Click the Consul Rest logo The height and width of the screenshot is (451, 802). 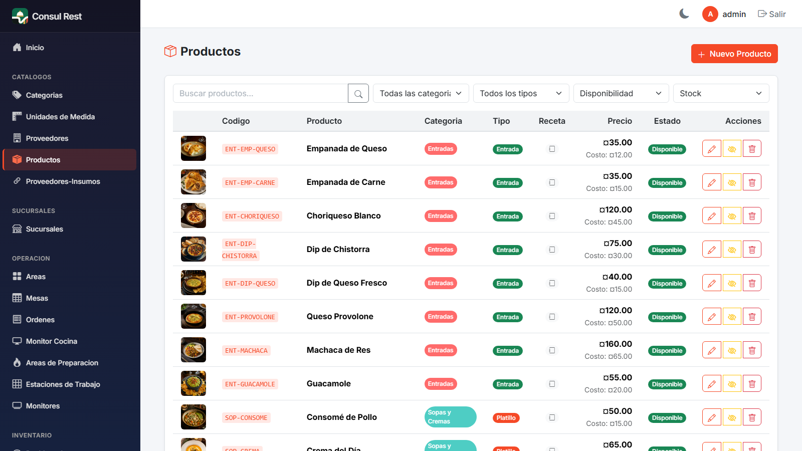click(x=20, y=16)
